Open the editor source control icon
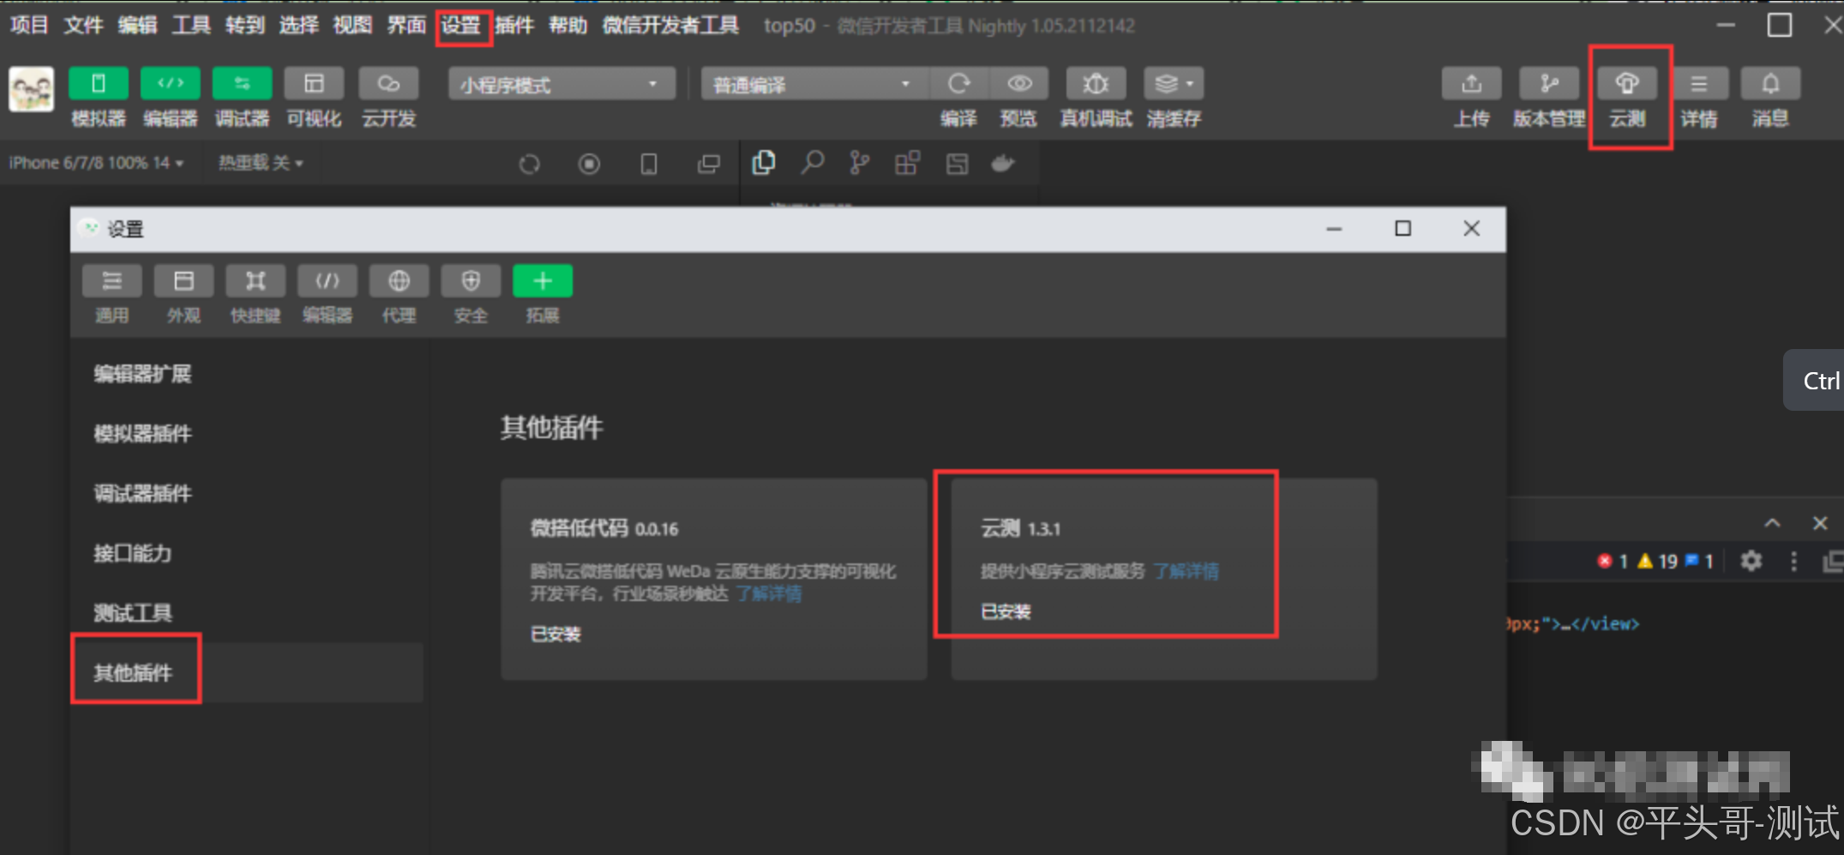1844x855 pixels. coord(859,163)
